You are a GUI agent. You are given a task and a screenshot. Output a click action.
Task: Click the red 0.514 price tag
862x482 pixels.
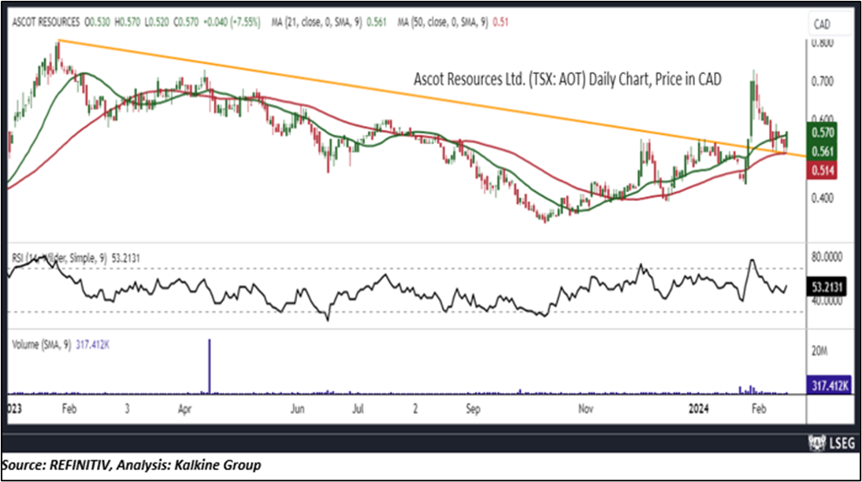(823, 170)
